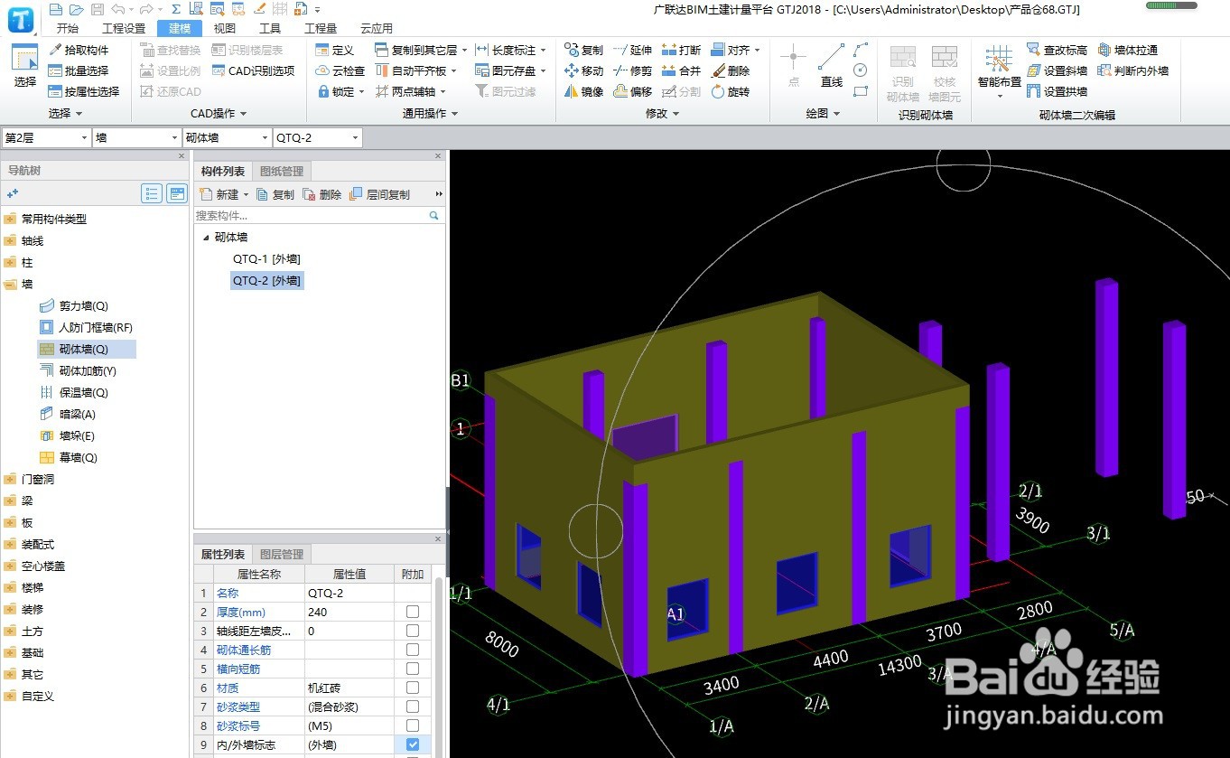Select 剪力墙(Q) in navigation tree
This screenshot has width=1230, height=758.
(83, 306)
